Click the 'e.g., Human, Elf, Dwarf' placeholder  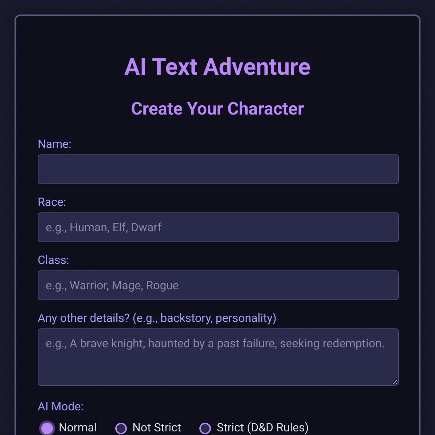pyautogui.click(x=103, y=227)
